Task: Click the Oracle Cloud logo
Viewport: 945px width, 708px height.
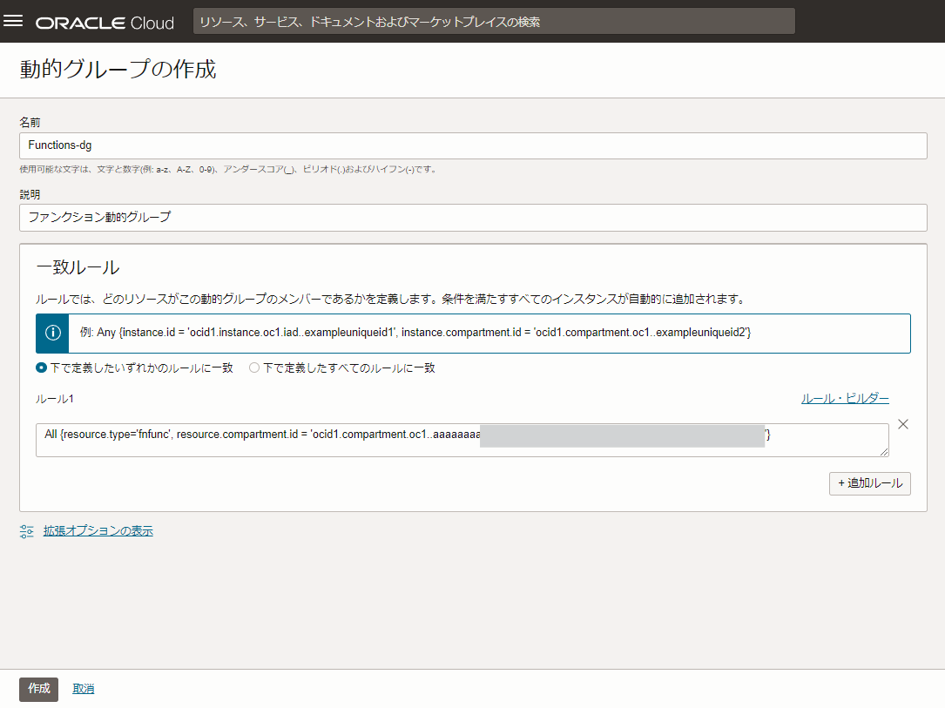Action: pos(105,23)
